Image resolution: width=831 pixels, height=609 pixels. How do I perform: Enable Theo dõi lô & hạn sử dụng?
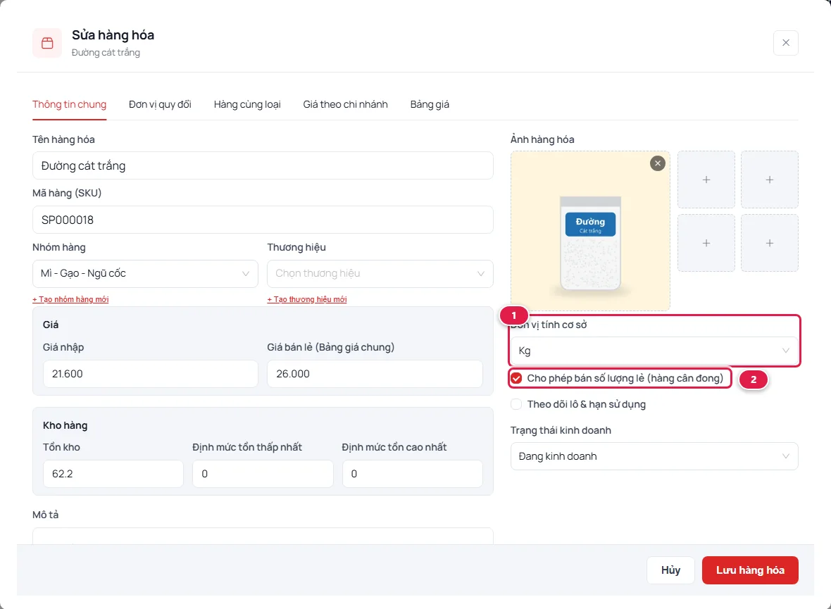coord(516,404)
